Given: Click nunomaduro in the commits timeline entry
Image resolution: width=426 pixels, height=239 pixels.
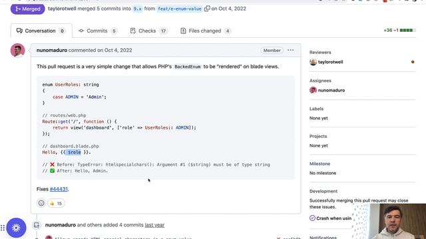Looking at the screenshot, I should (x=61, y=225).
